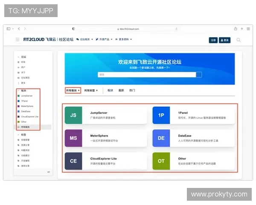Click the privacy shield icon
Viewport: 256px width, 205px height.
(x=73, y=29)
